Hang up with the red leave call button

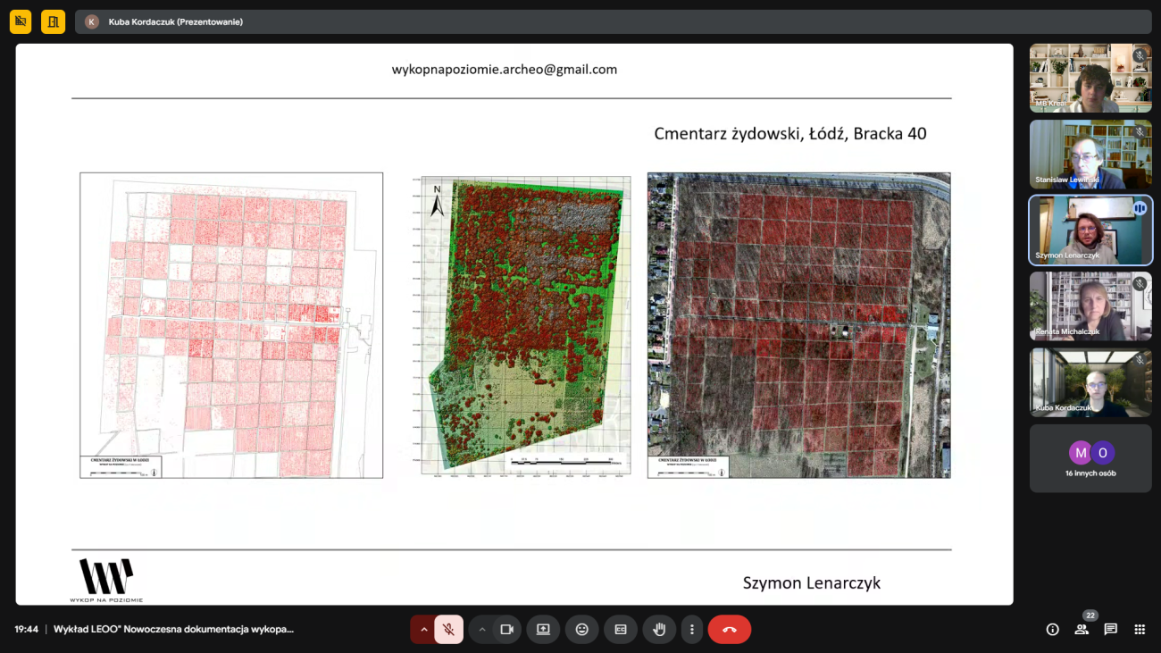tap(730, 629)
